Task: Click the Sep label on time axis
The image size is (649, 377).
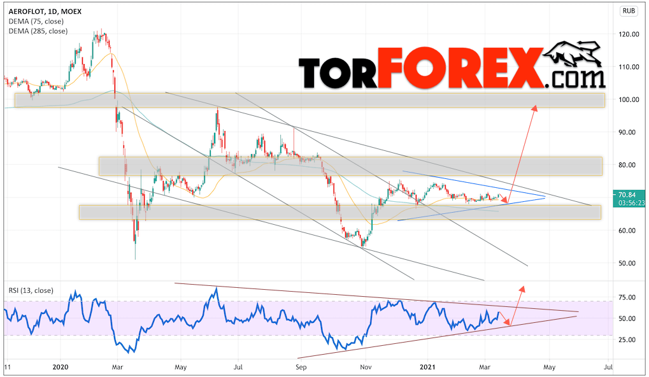Action: pos(301,367)
